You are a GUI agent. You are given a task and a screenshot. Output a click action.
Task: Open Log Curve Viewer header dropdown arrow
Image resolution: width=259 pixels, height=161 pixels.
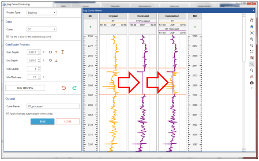[x=253, y=11]
